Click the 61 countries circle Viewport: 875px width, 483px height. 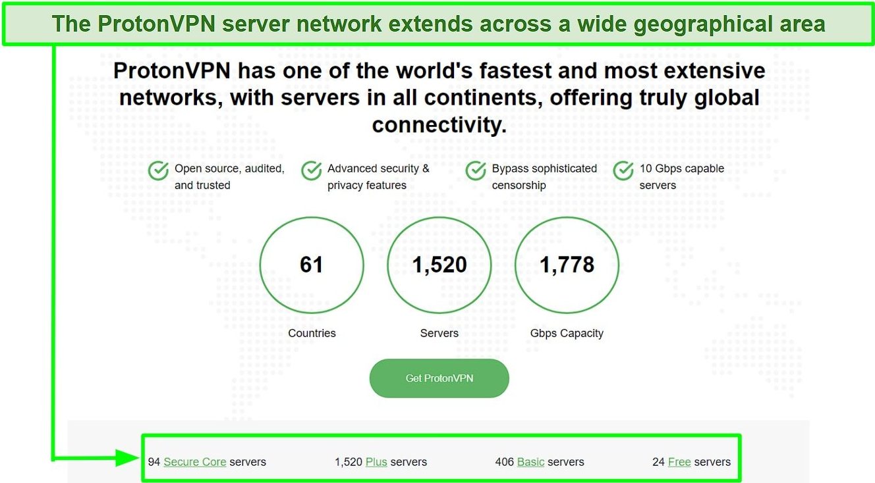[312, 265]
